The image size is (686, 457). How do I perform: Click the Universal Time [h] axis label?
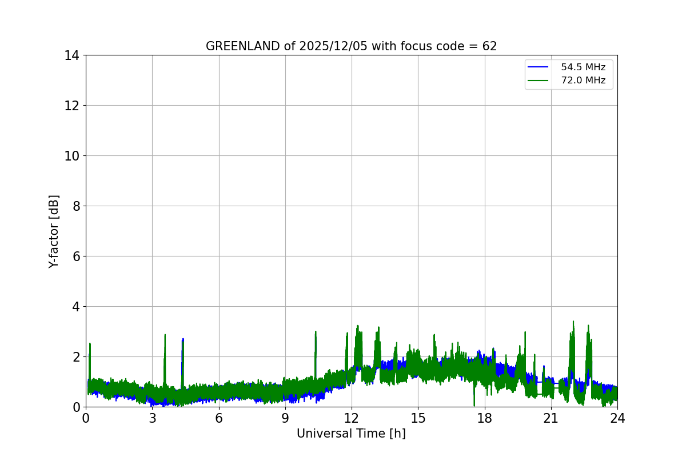click(x=351, y=434)
